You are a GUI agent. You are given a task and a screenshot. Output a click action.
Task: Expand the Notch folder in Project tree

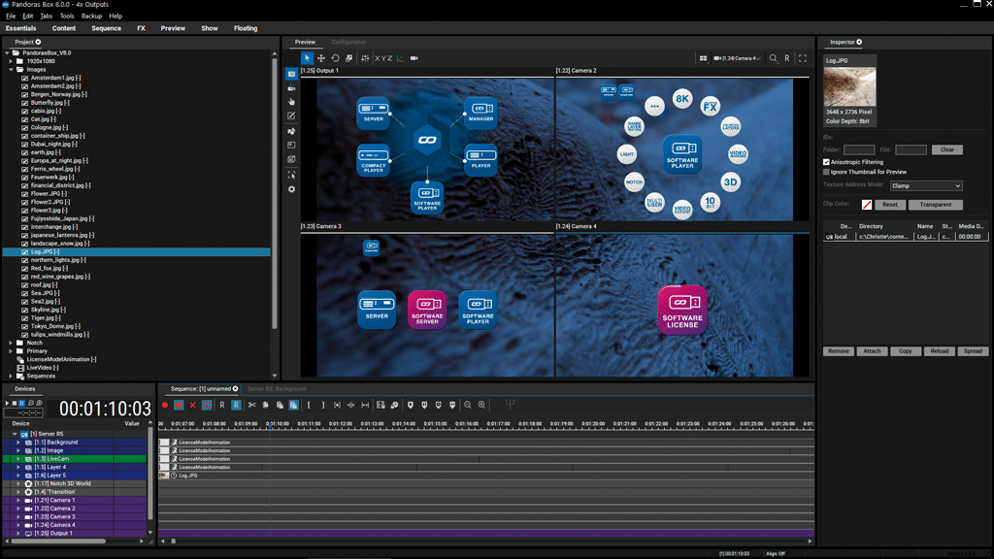[12, 343]
